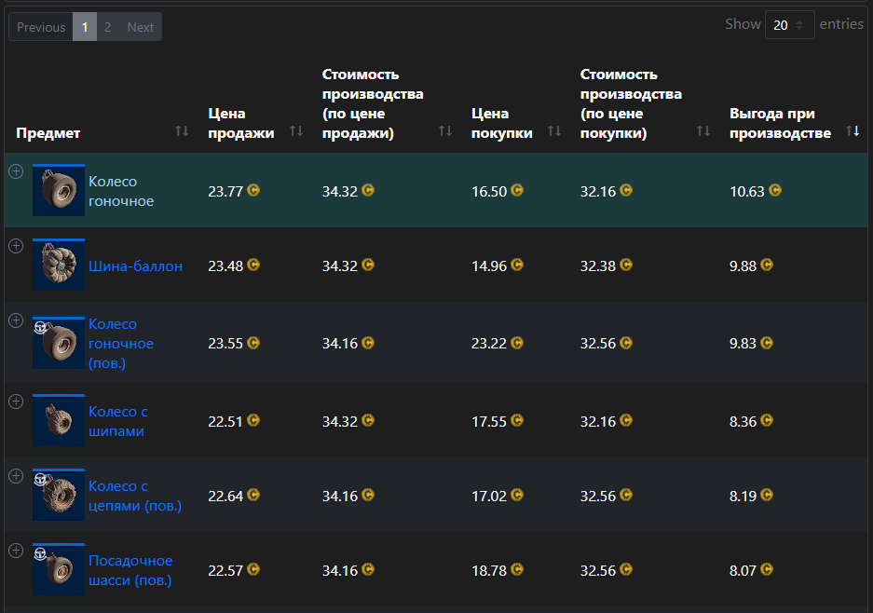This screenshot has width=873, height=613.
Task: Click the Шина-баллон item icon
Action: tap(59, 265)
